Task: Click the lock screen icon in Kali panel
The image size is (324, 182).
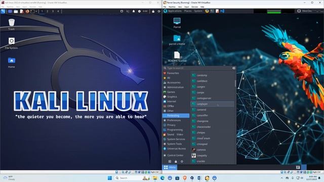Action: [x=153, y=11]
